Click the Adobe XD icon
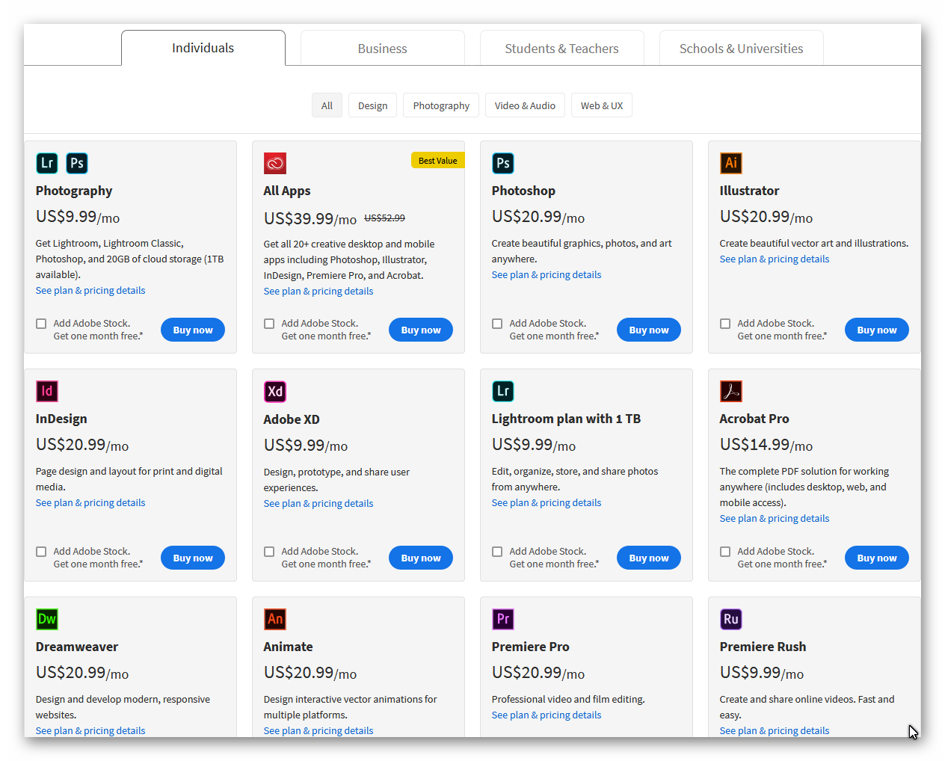945x761 pixels. [275, 391]
